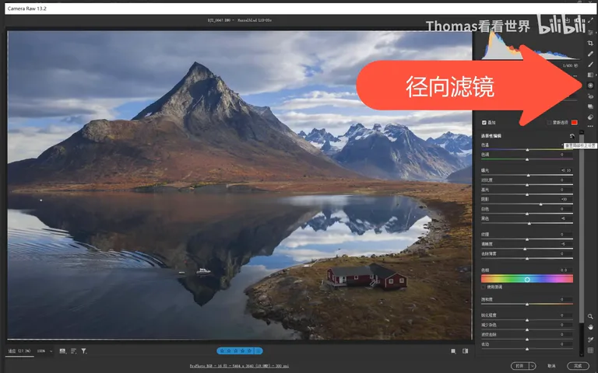Select the Spot Removal tool
Image resolution: width=598 pixels, height=373 pixels.
590,54
